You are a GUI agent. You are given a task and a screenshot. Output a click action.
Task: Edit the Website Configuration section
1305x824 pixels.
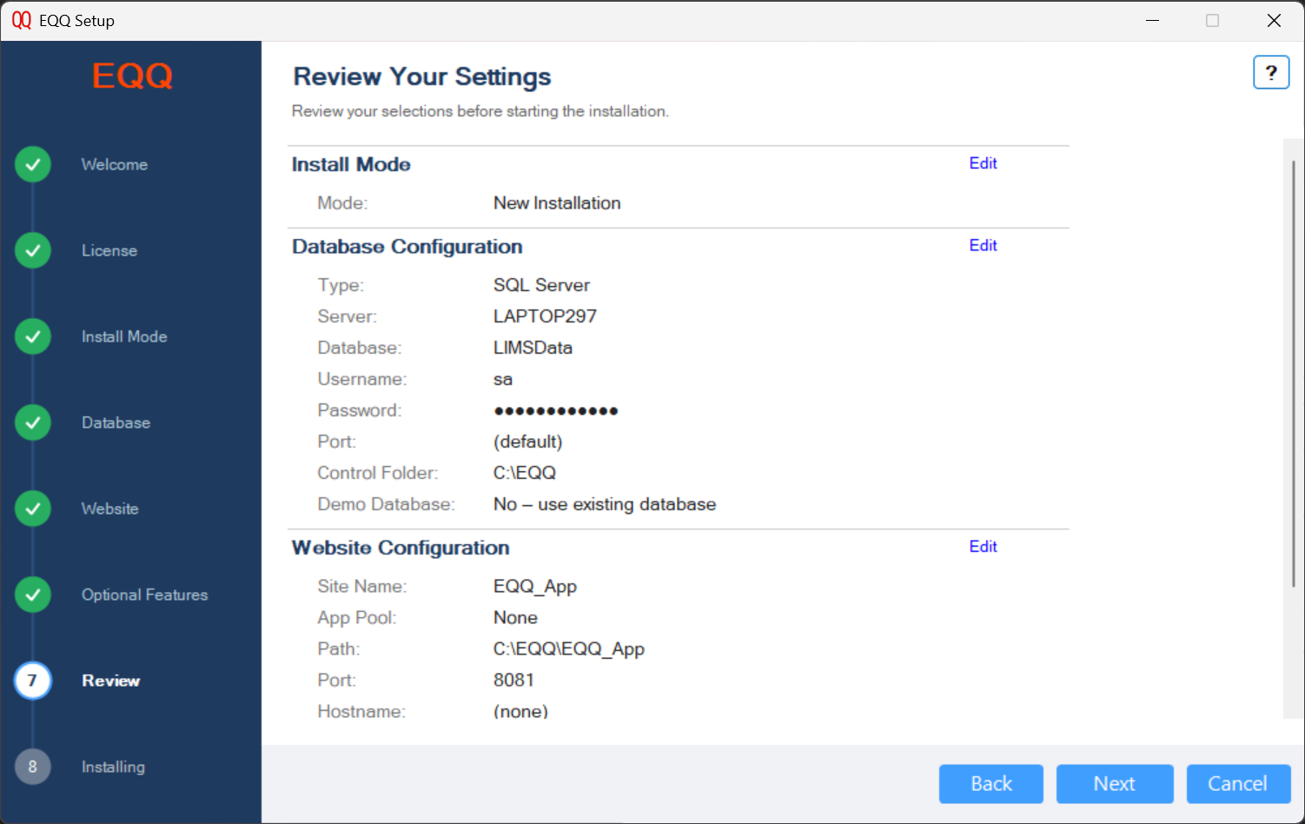(x=983, y=546)
